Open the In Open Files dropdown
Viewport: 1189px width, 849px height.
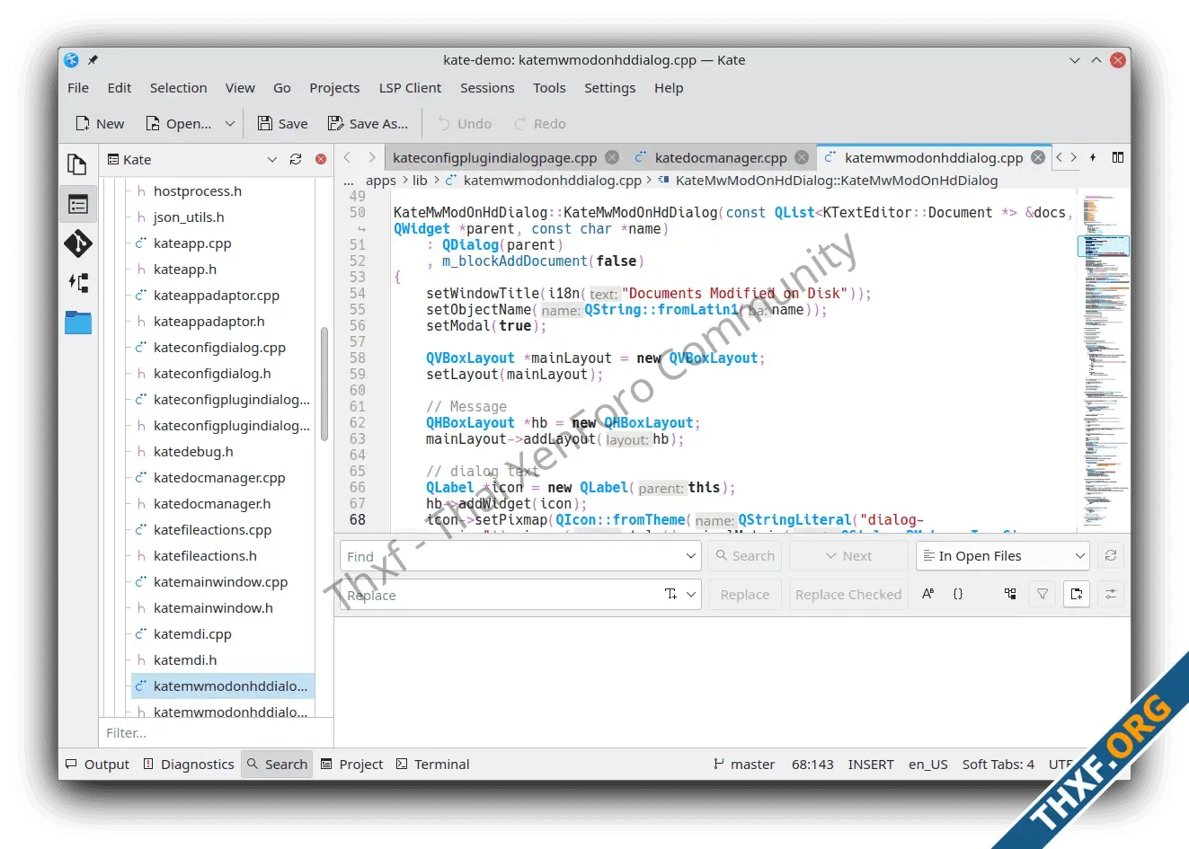point(1002,556)
